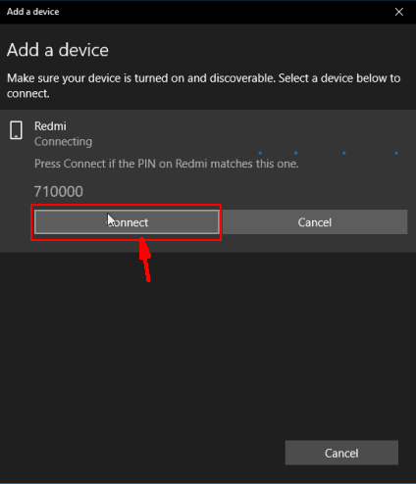The height and width of the screenshot is (484, 416).
Task: Click the "Make sure your device" instruction text
Action: 203,85
